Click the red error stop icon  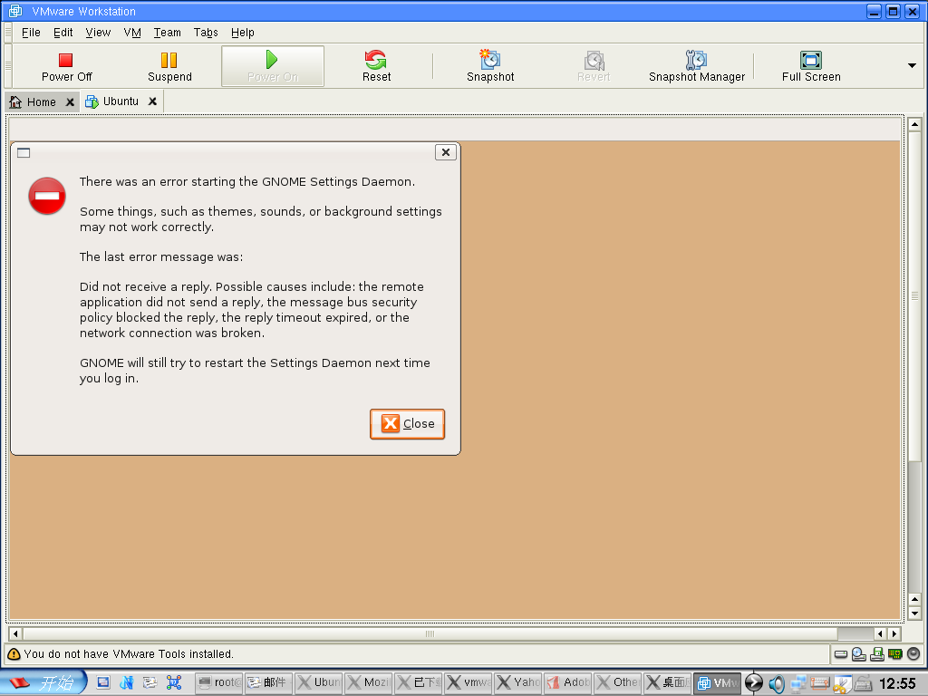point(47,196)
